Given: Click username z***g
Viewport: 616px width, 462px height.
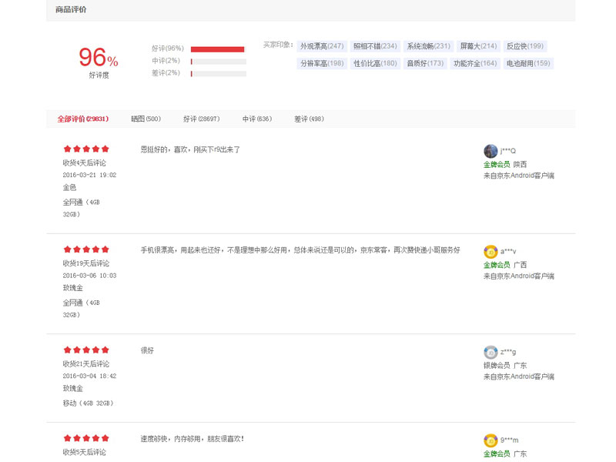Looking at the screenshot, I should [508, 352].
